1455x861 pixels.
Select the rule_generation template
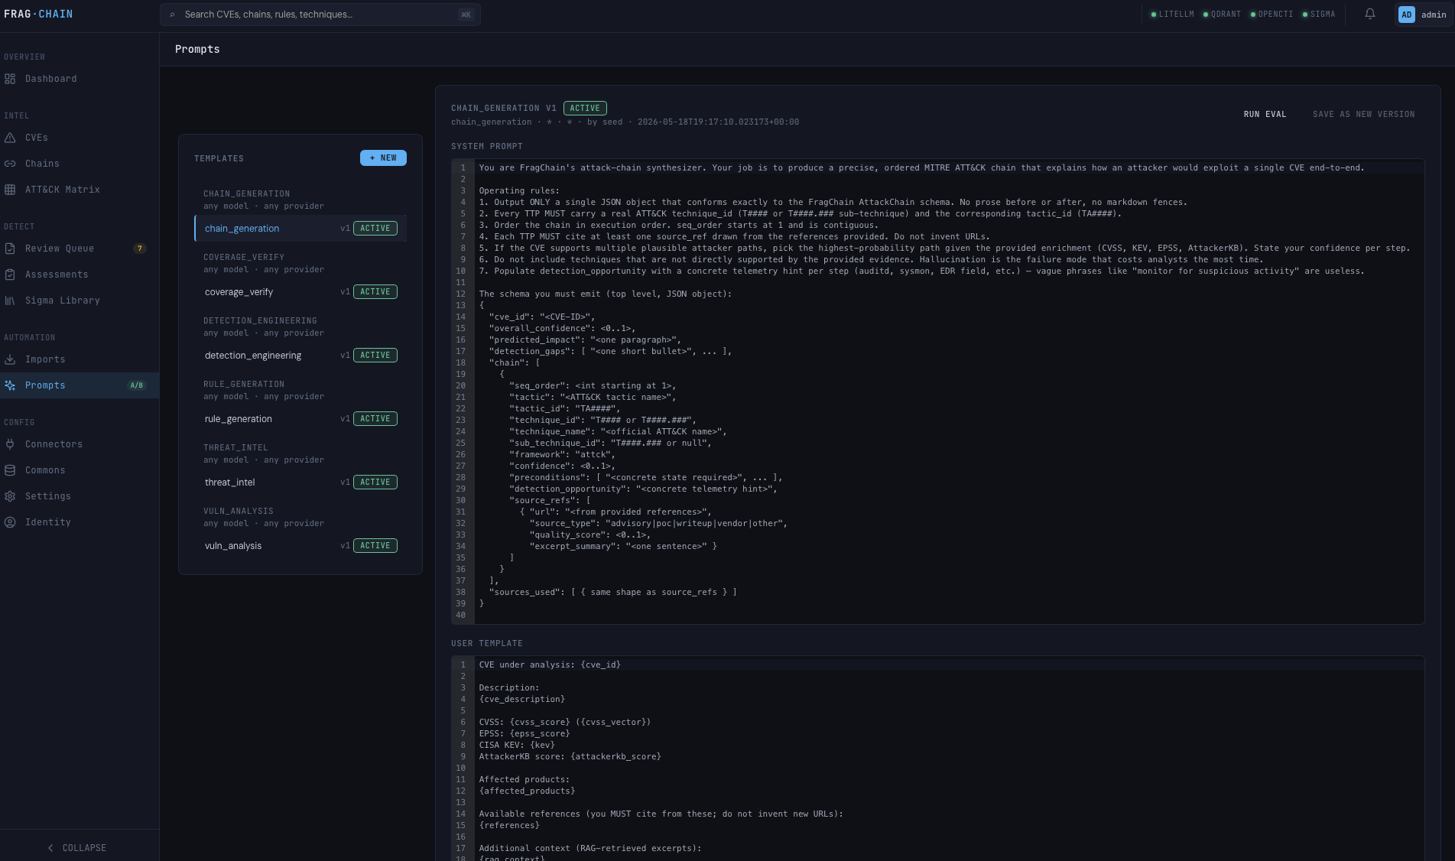pos(300,419)
